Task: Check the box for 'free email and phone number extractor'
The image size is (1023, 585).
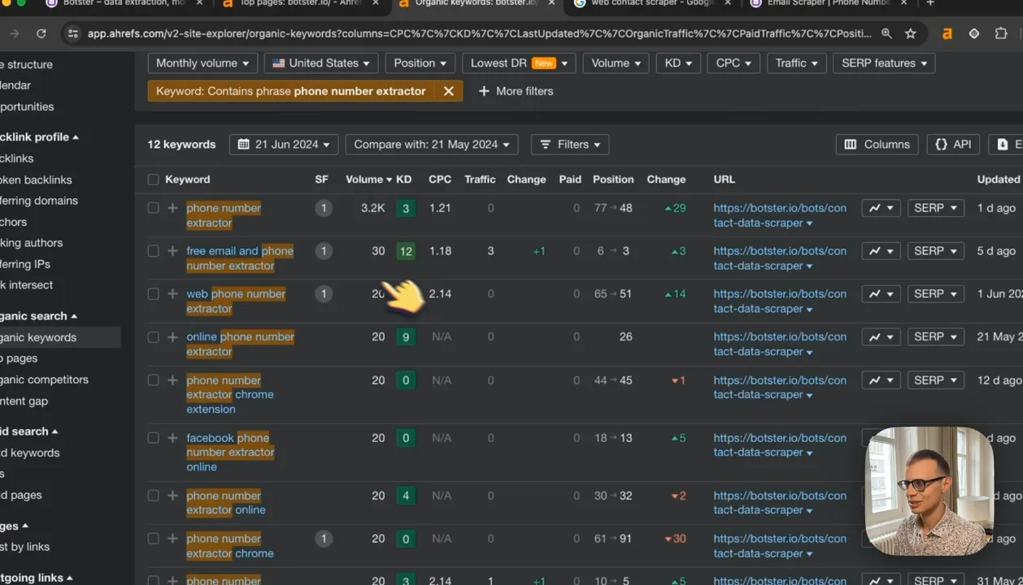Action: coord(153,251)
